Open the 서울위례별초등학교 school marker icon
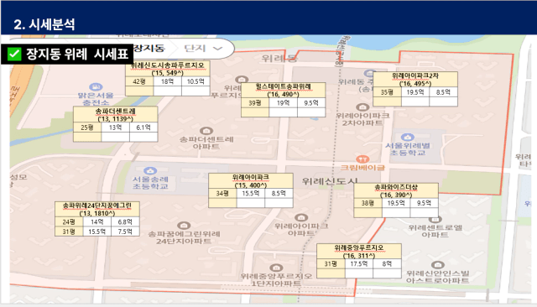 coord(407,138)
